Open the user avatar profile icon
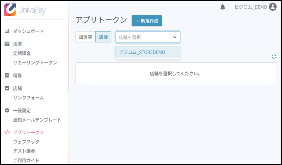This screenshot has height=165, width=282. click(x=273, y=7)
